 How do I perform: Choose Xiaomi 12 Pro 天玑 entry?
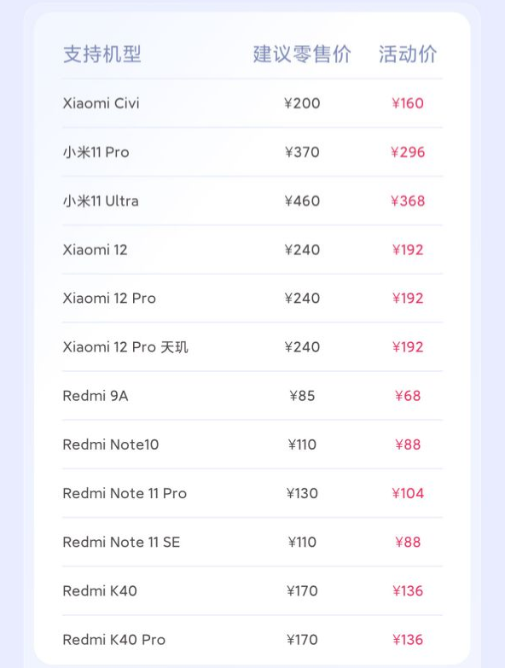[125, 346]
